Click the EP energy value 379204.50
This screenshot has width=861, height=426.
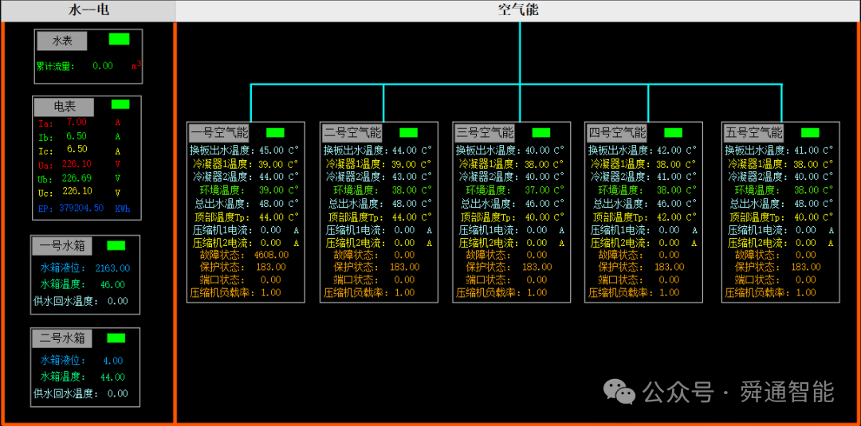(x=81, y=208)
